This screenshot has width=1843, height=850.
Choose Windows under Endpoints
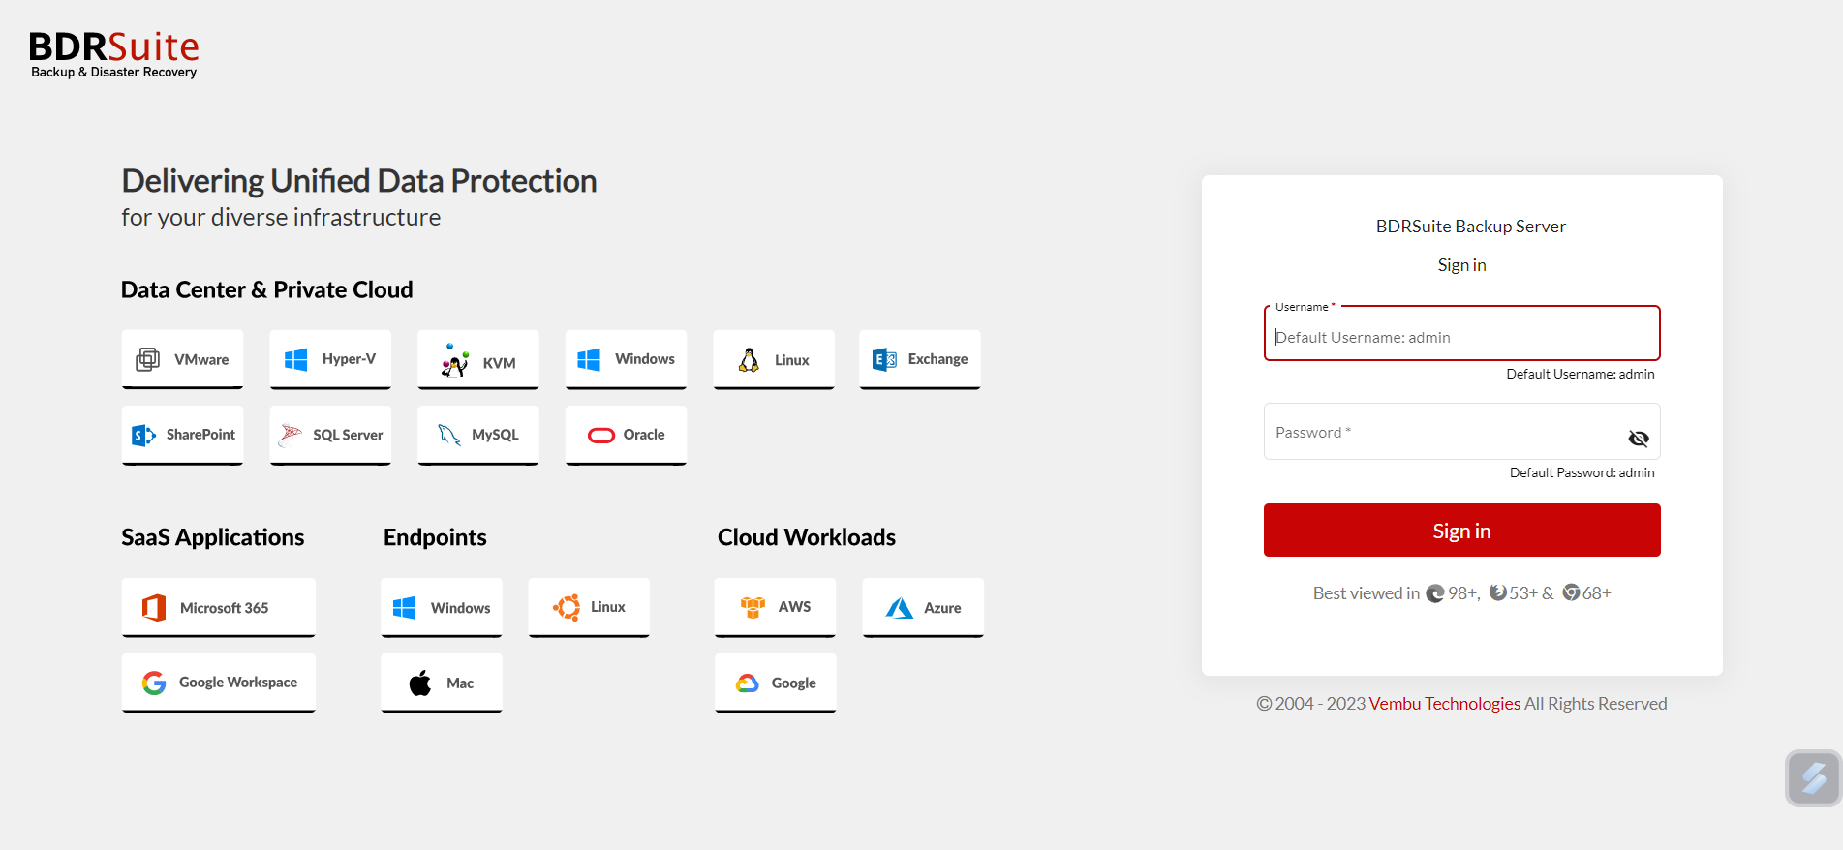(442, 607)
